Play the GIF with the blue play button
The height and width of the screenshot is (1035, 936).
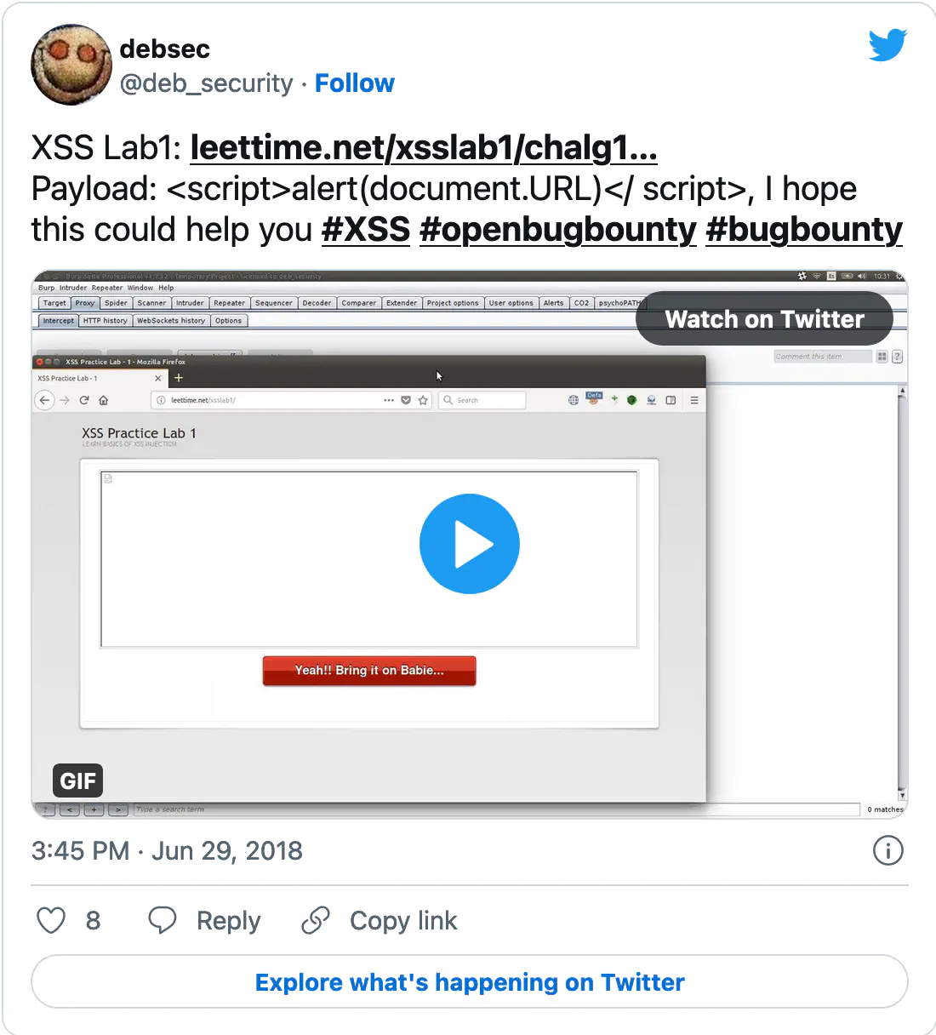pos(470,544)
